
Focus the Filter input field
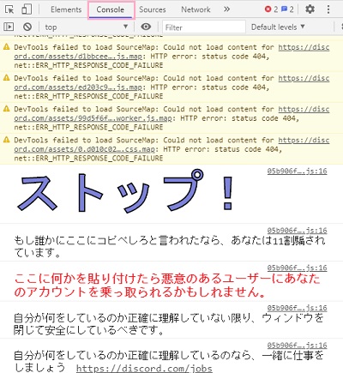point(204,27)
